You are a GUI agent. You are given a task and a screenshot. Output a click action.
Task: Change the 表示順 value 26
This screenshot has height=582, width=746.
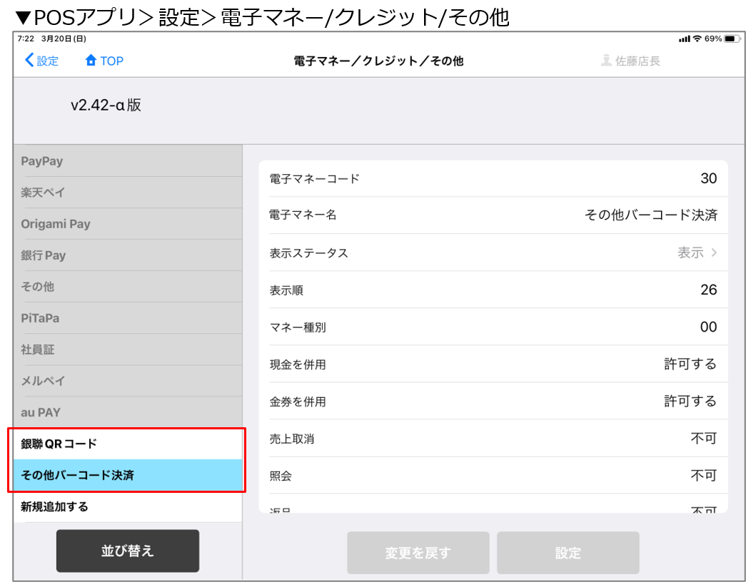pyautogui.click(x=707, y=290)
